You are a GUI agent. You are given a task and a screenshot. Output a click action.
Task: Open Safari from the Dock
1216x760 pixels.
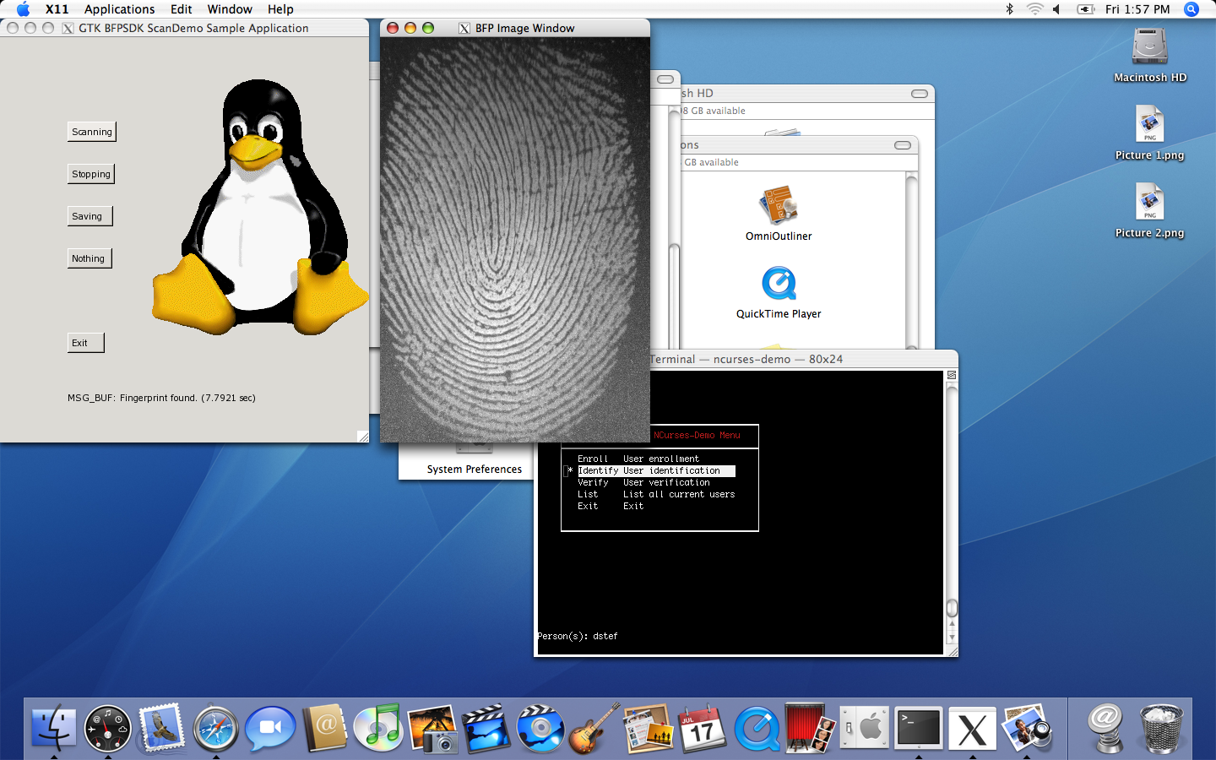215,729
